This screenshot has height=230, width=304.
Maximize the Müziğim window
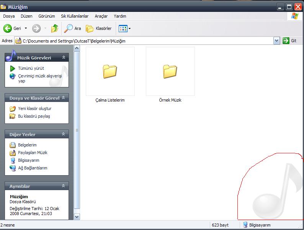coord(289,7)
